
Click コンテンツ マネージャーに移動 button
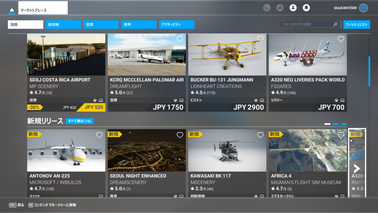(52, 205)
